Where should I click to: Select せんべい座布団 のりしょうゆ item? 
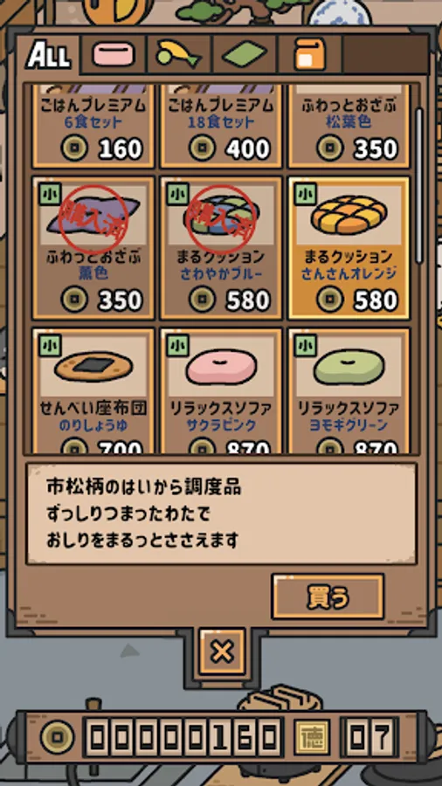pos(93,391)
